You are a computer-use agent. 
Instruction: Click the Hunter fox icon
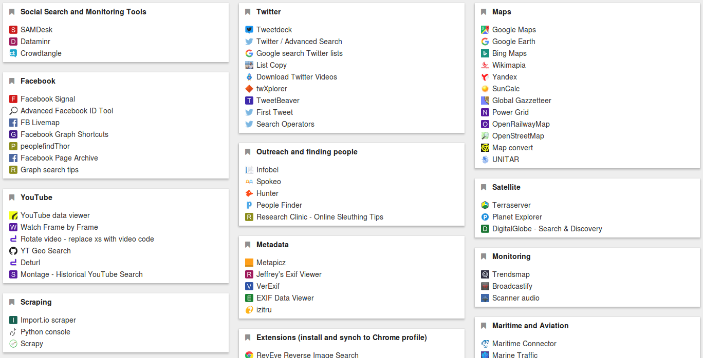pos(249,193)
